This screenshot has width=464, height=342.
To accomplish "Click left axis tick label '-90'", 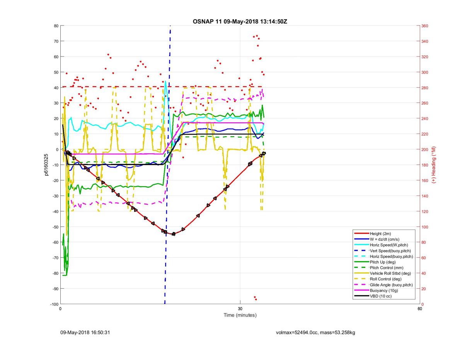I will pyautogui.click(x=55, y=289).
